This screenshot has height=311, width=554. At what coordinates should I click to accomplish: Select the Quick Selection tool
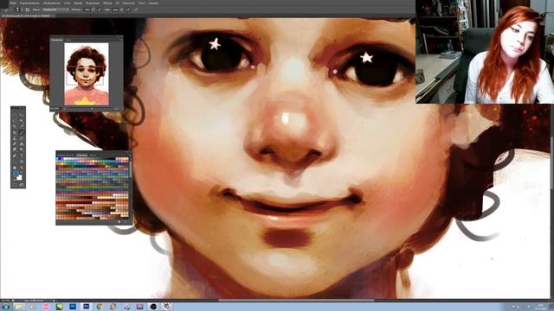pyautogui.click(x=22, y=120)
